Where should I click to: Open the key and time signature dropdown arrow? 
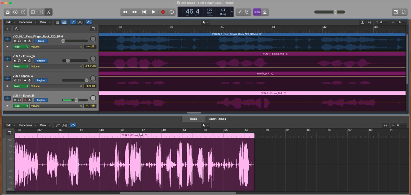232,12
